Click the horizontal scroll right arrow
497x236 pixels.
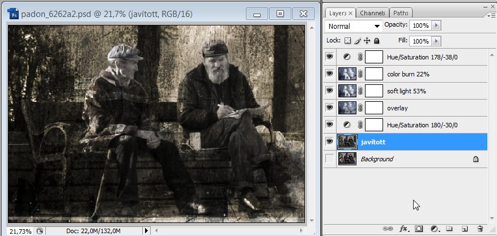click(301, 231)
